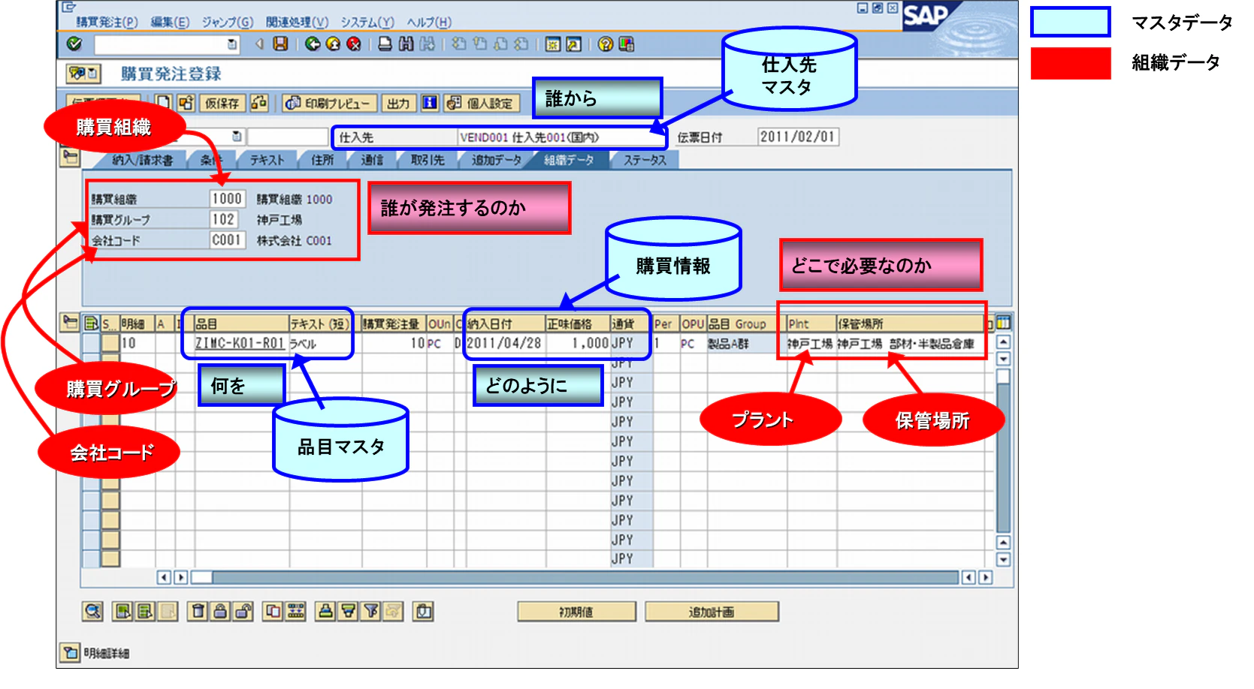This screenshot has width=1254, height=689.
Task: Collapse the item overview section icon
Action: tap(71, 323)
